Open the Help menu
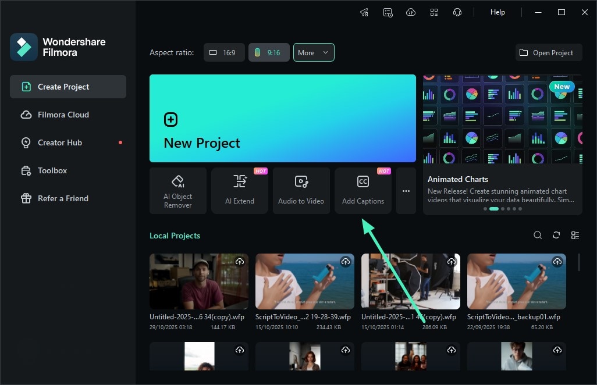Image resolution: width=597 pixels, height=385 pixels. pos(497,12)
